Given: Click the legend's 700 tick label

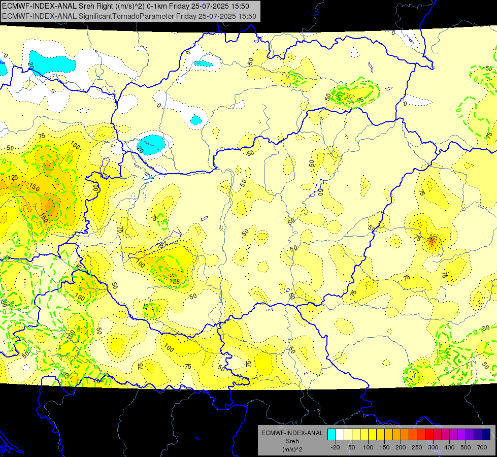Looking at the screenshot, I should click(x=482, y=447).
